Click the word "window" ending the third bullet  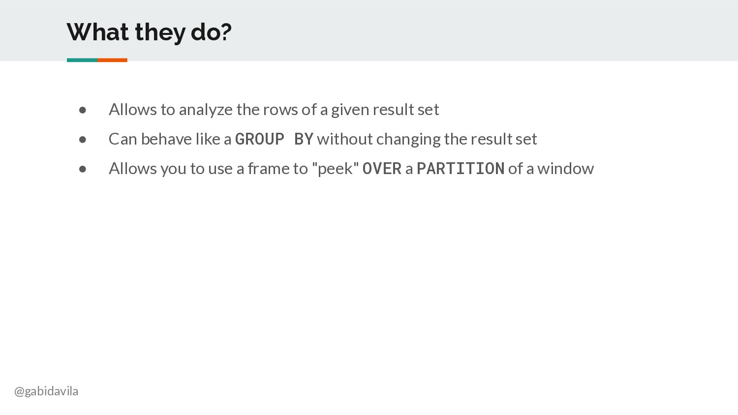[565, 169]
